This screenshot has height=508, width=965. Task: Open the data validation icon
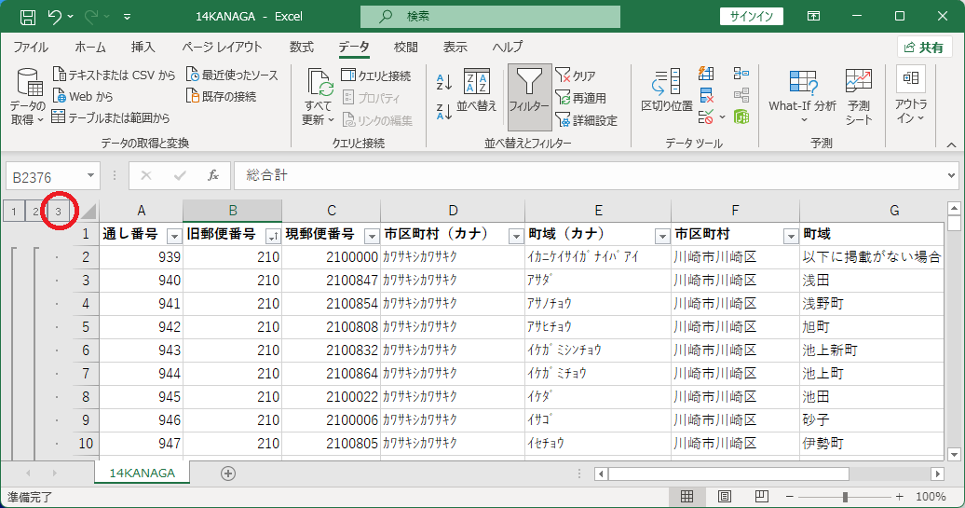[706, 117]
